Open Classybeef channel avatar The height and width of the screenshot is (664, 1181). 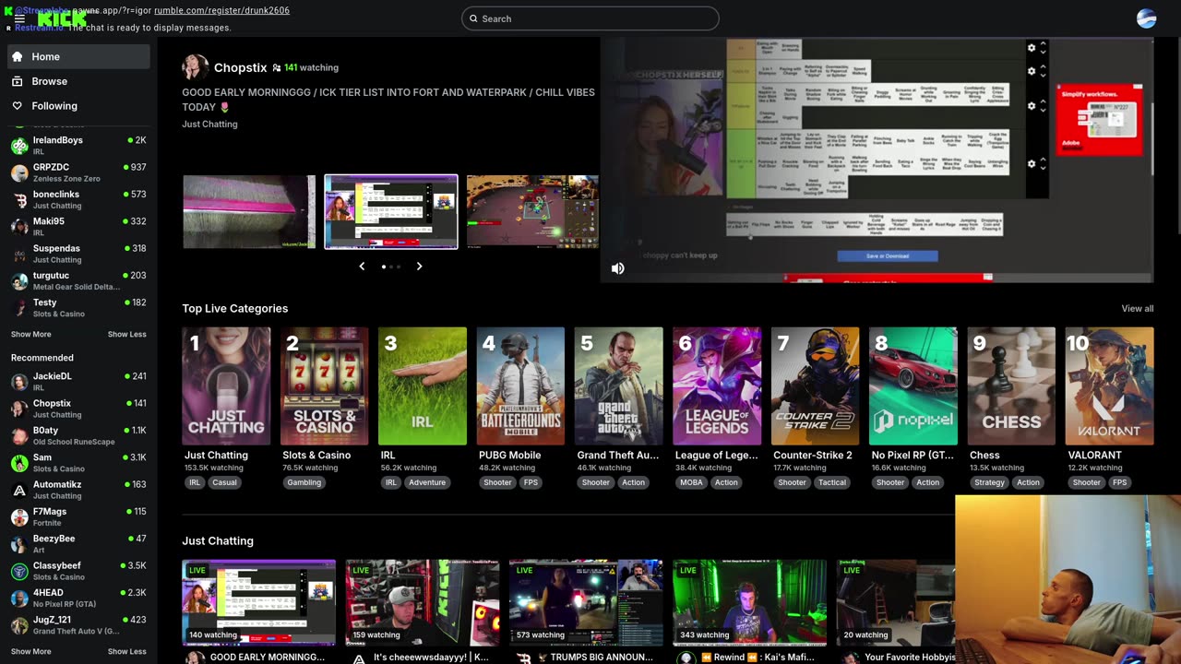pyautogui.click(x=19, y=571)
